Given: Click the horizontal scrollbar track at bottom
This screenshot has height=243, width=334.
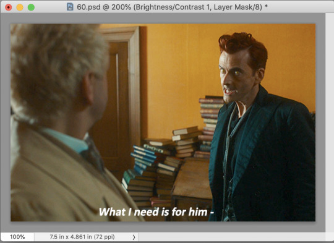Looking at the screenshot, I should pyautogui.click(x=231, y=237).
